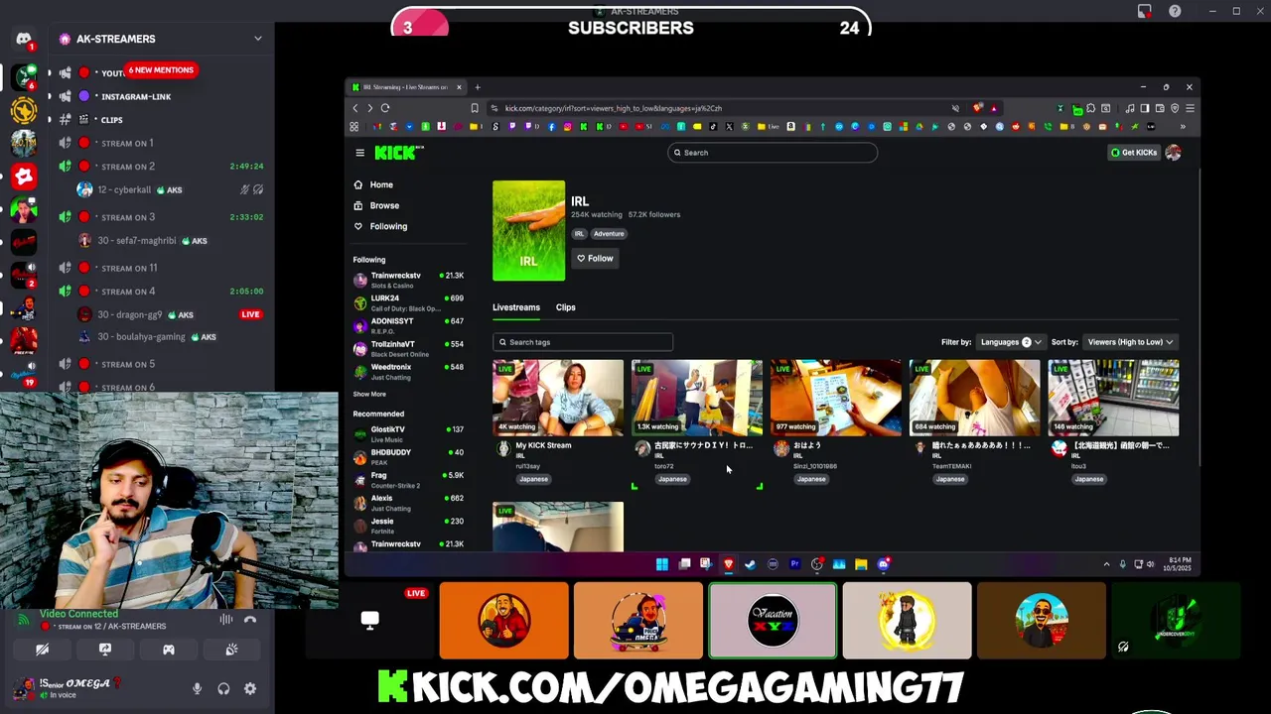The image size is (1271, 714).
Task: Open Following in Kick sidebar
Action: point(380,226)
